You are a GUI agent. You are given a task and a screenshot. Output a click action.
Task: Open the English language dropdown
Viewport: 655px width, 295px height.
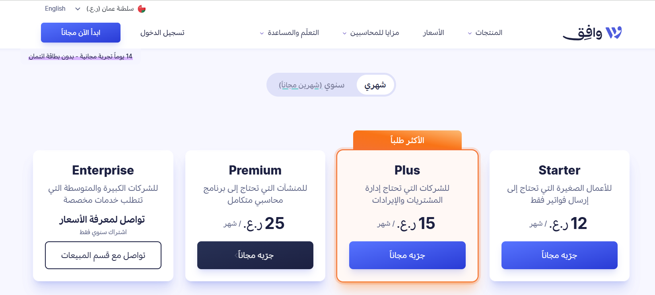62,8
